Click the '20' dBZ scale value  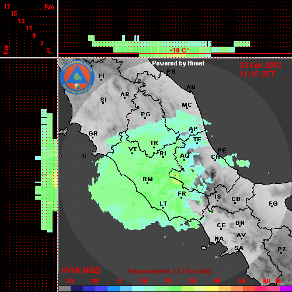click(x=168, y=281)
